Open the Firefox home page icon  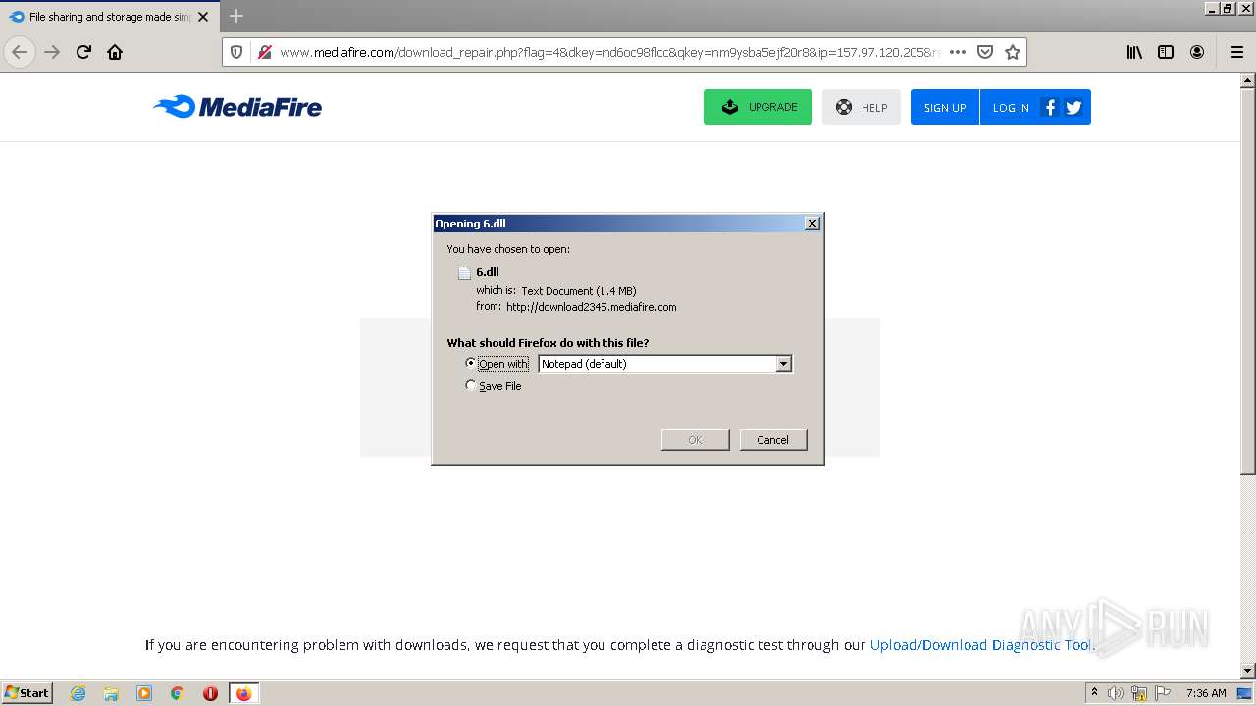(x=115, y=52)
